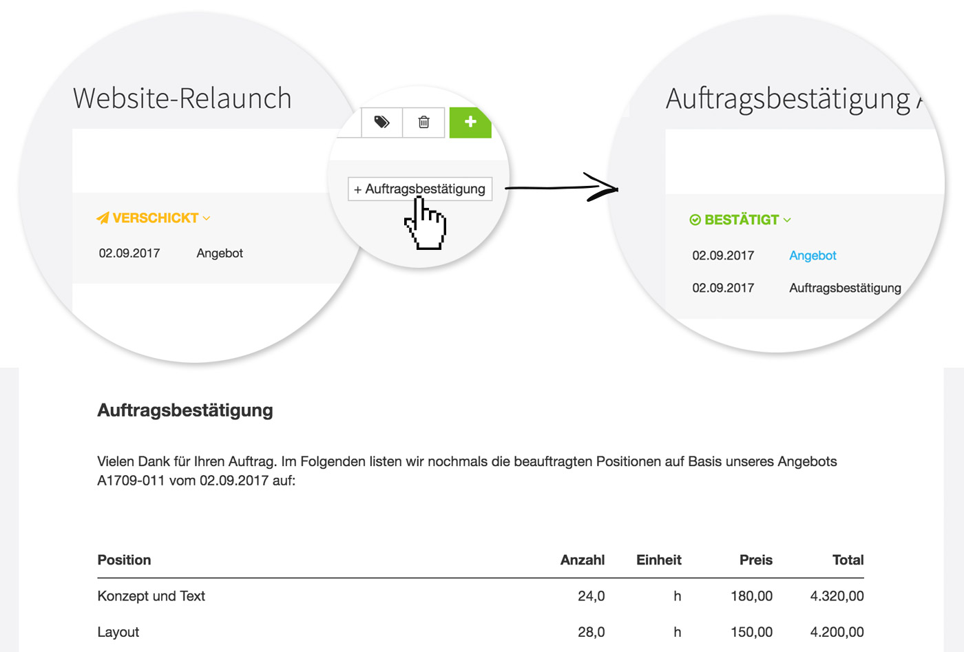The height and width of the screenshot is (652, 964).
Task: Click the 28,0 quantity value
Action: coord(591,632)
